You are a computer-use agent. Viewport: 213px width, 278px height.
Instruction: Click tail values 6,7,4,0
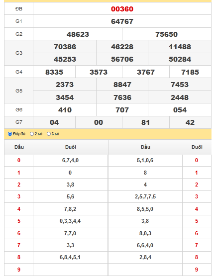click(x=70, y=160)
